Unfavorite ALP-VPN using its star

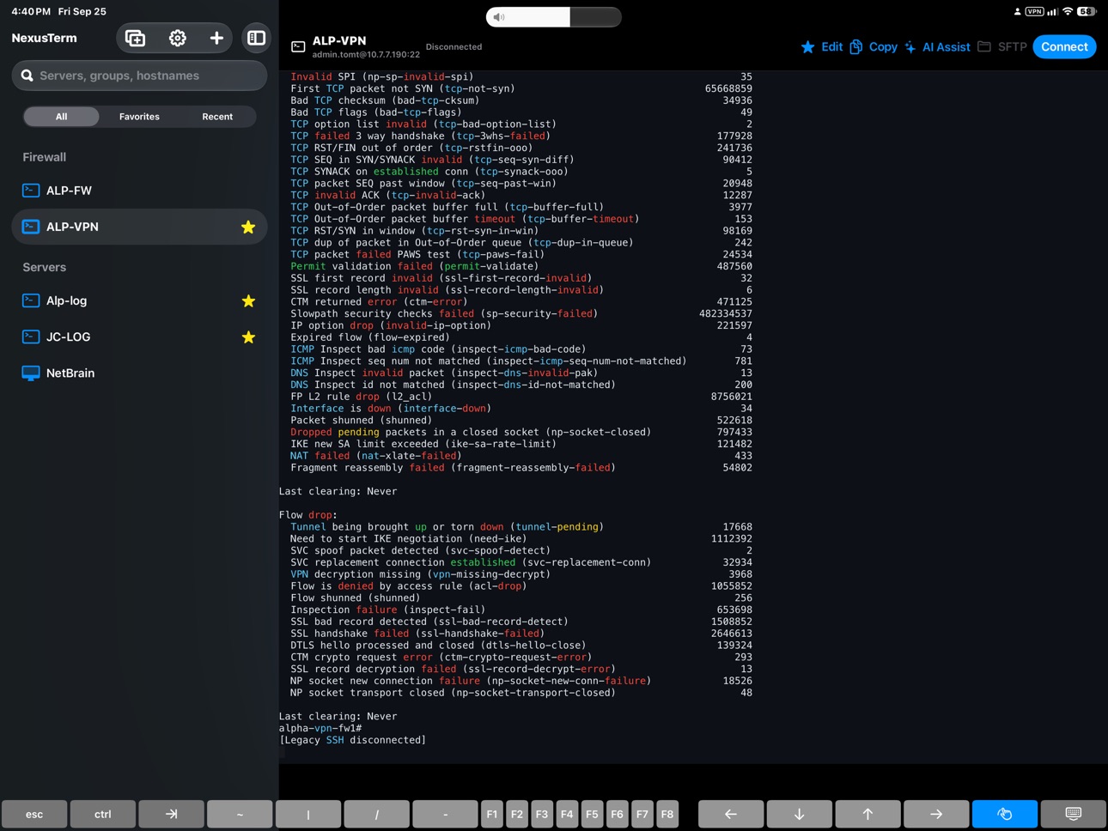(248, 227)
